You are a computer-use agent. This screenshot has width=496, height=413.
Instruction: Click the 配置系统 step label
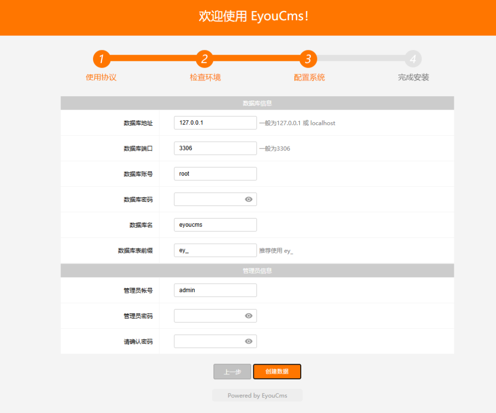tap(310, 77)
